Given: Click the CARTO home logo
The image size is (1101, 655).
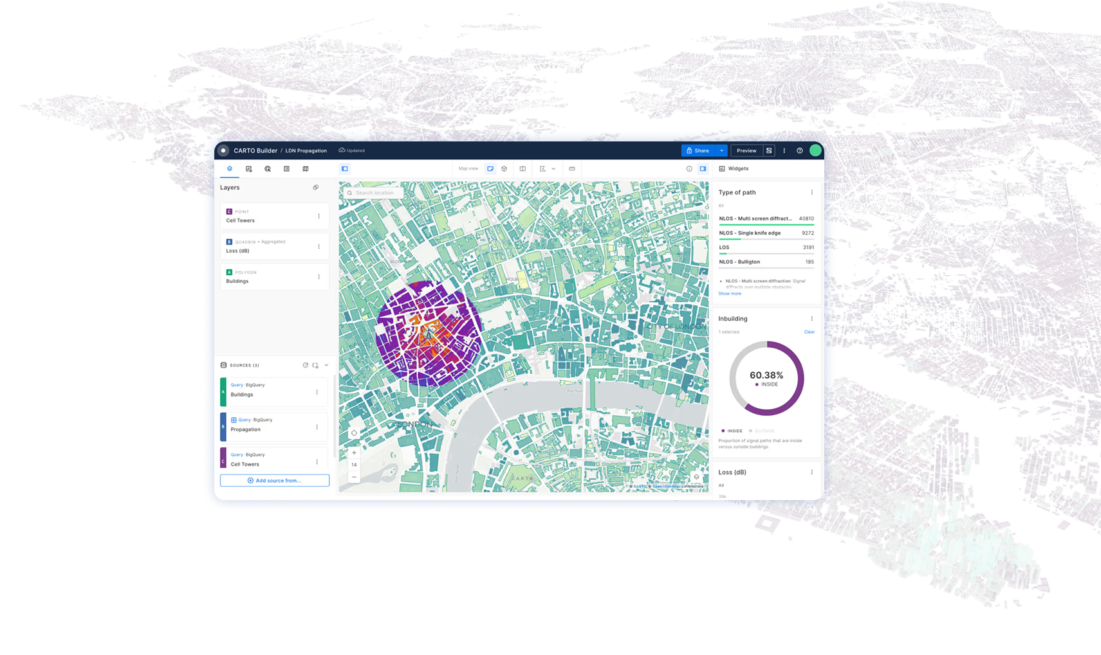Looking at the screenshot, I should click(223, 150).
